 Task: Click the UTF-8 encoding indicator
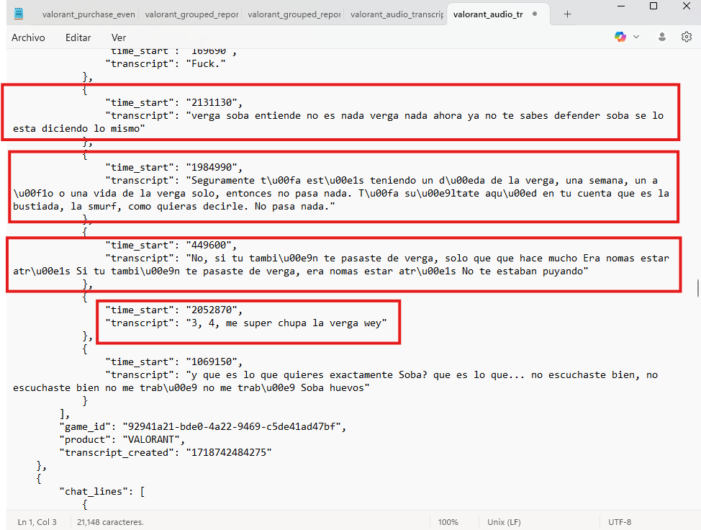(620, 522)
